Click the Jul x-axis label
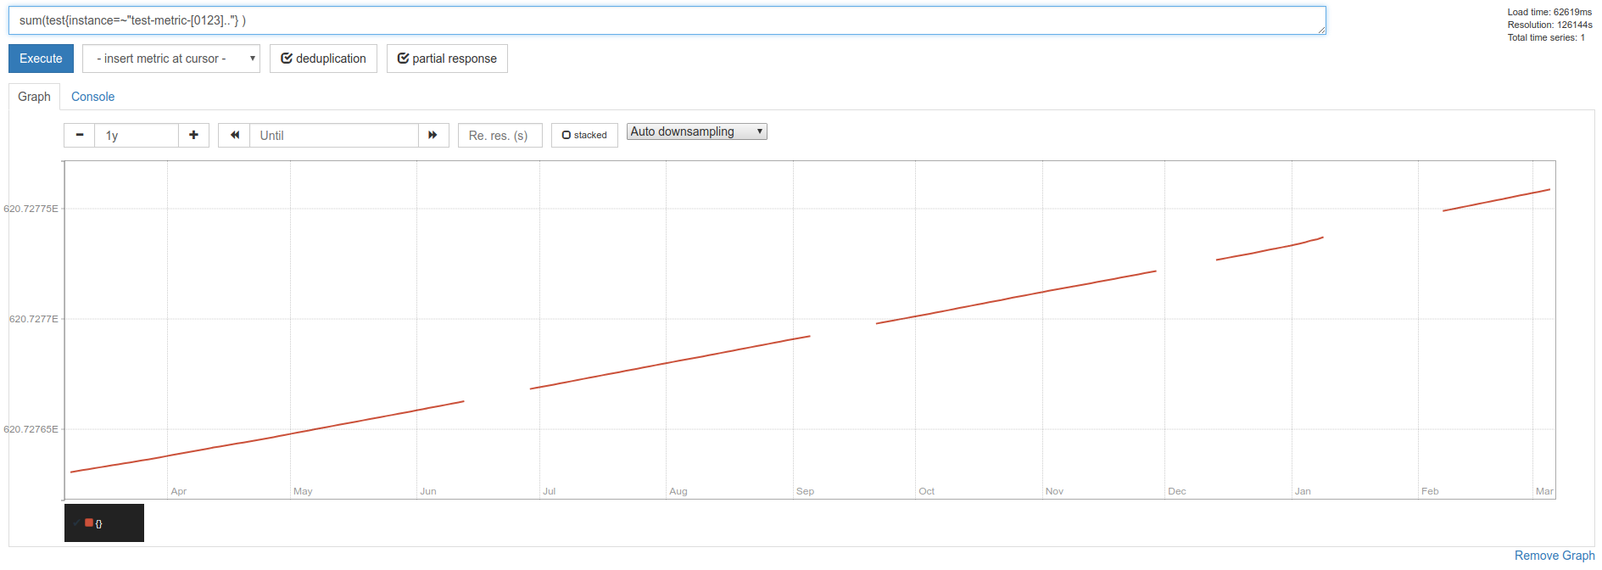Screen dimensions: 1602x570 550,491
